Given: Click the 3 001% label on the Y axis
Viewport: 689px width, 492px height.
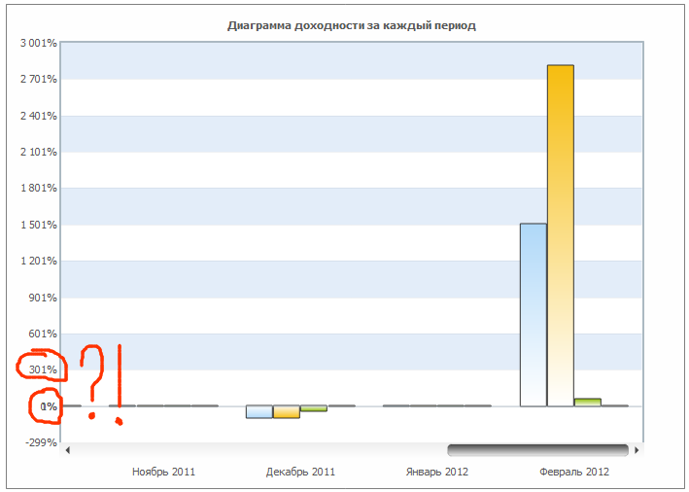Looking at the screenshot, I should pyautogui.click(x=38, y=43).
